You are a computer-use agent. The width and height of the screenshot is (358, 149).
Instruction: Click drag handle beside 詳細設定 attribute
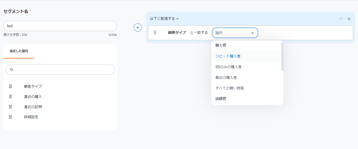10,117
